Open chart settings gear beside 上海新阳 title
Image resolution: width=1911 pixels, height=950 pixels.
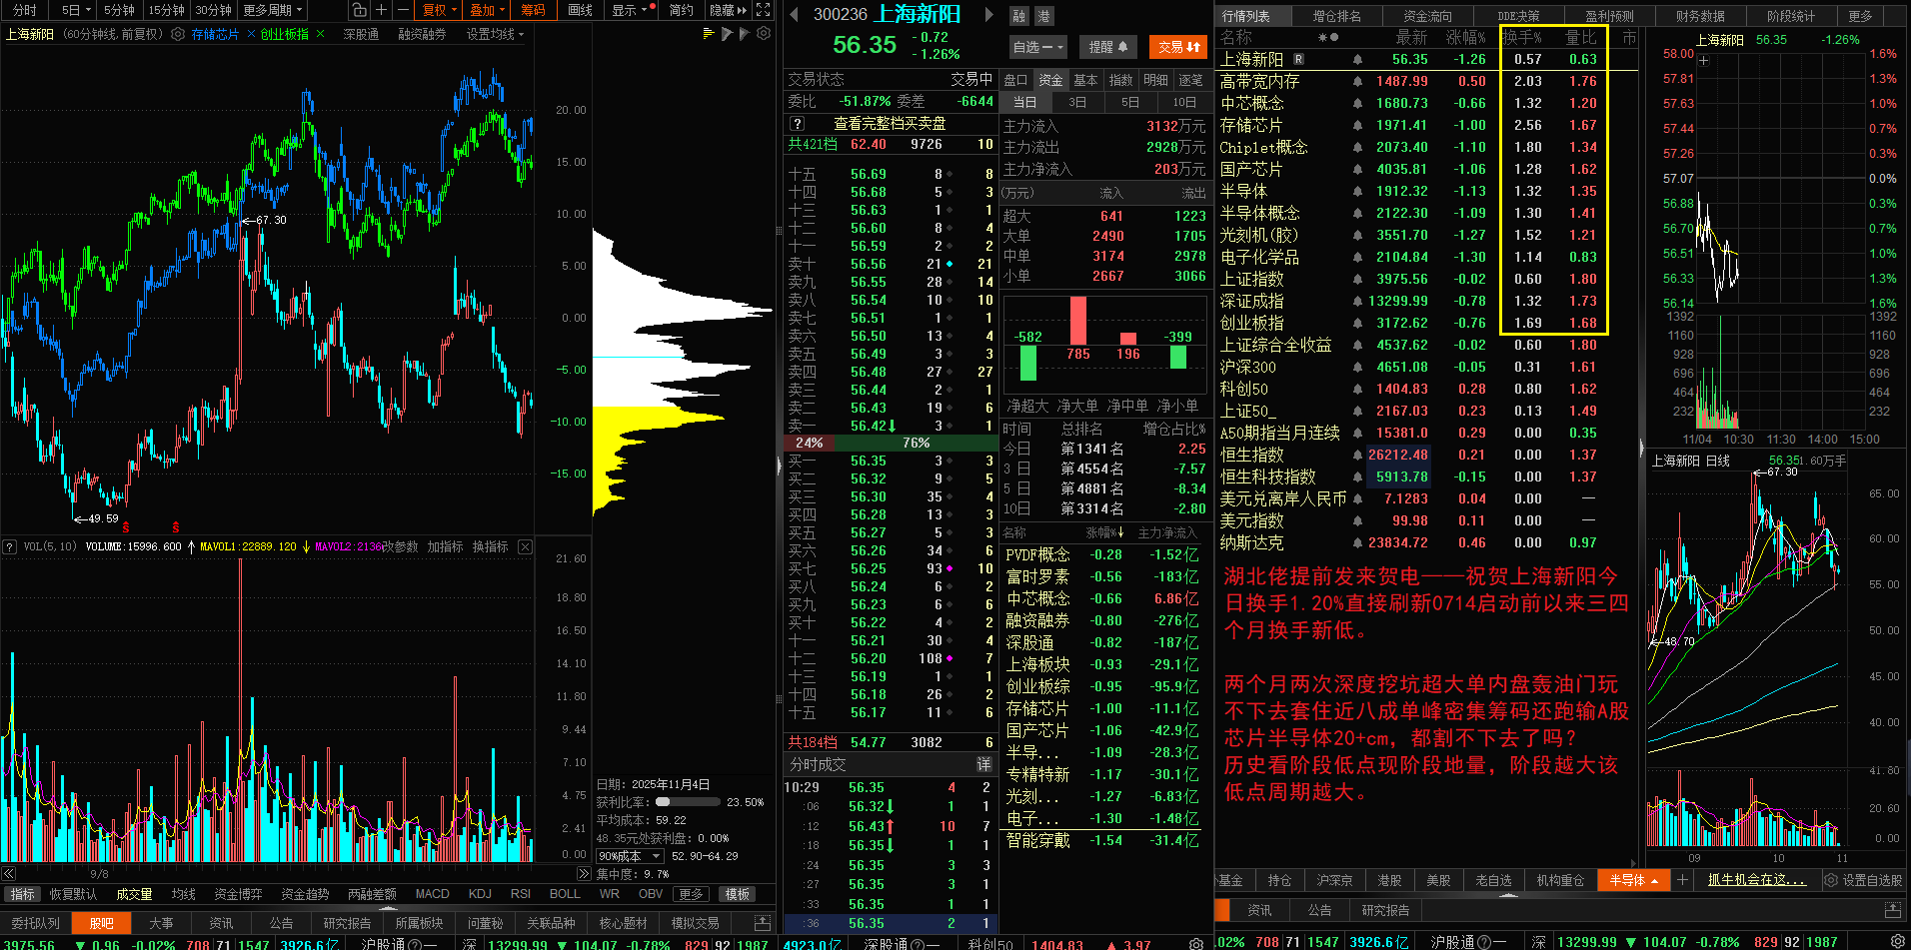coord(178,34)
